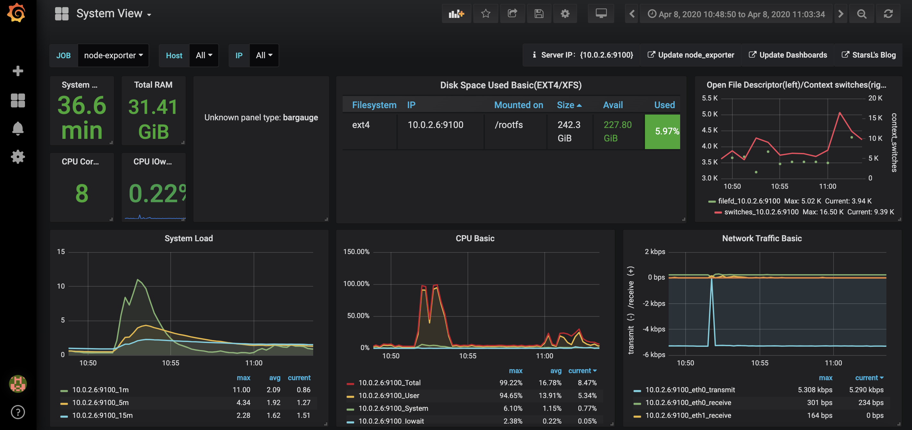Viewport: 912px width, 430px height.
Task: Refresh the dashboard with refresh icon
Action: tap(888, 14)
